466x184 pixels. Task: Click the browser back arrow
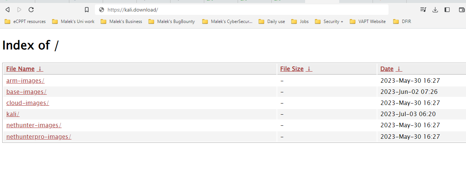click(7, 10)
